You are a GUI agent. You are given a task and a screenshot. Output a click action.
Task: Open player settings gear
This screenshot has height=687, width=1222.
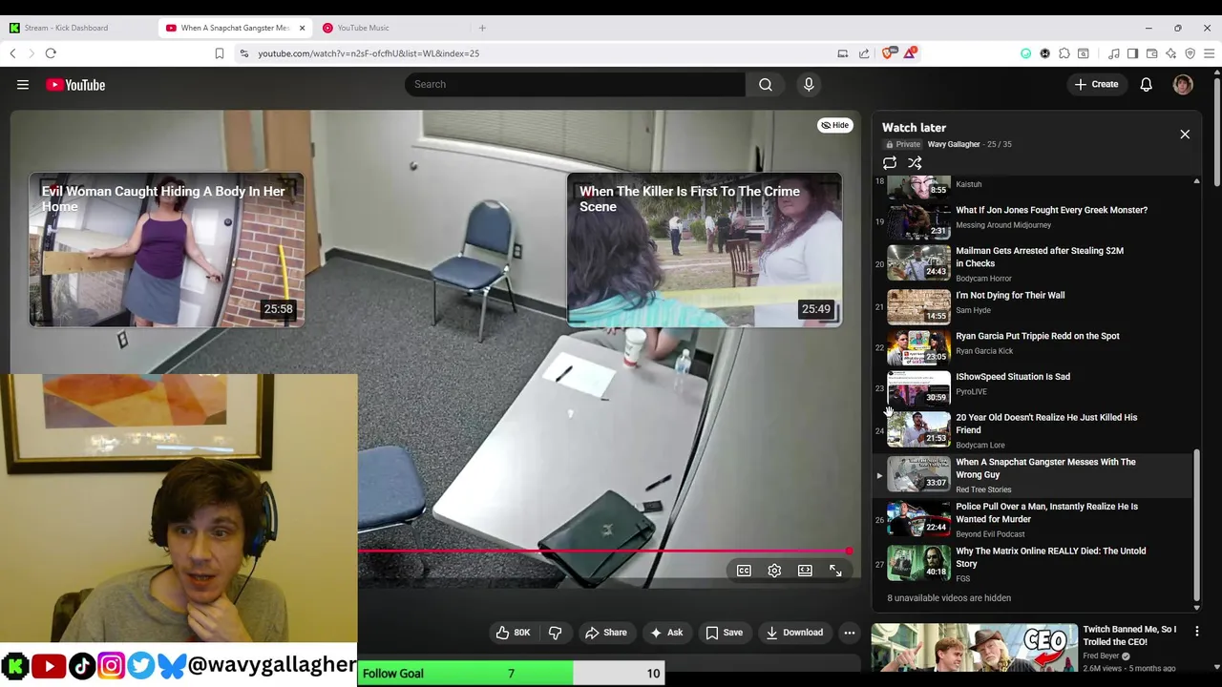pos(774,571)
